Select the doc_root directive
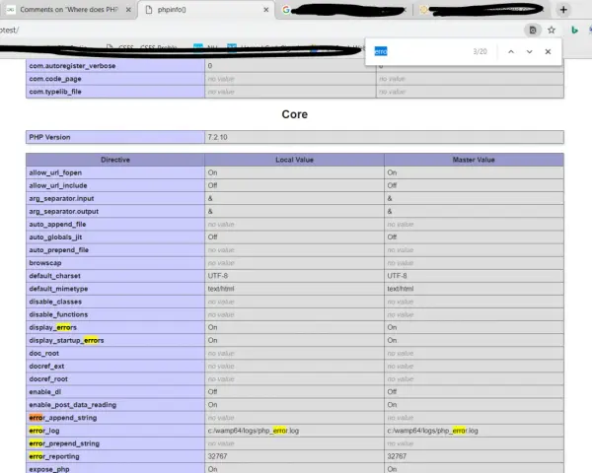The width and height of the screenshot is (592, 473). pyautogui.click(x=43, y=354)
